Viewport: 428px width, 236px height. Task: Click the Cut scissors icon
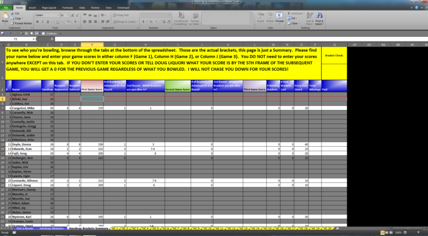point(12,13)
